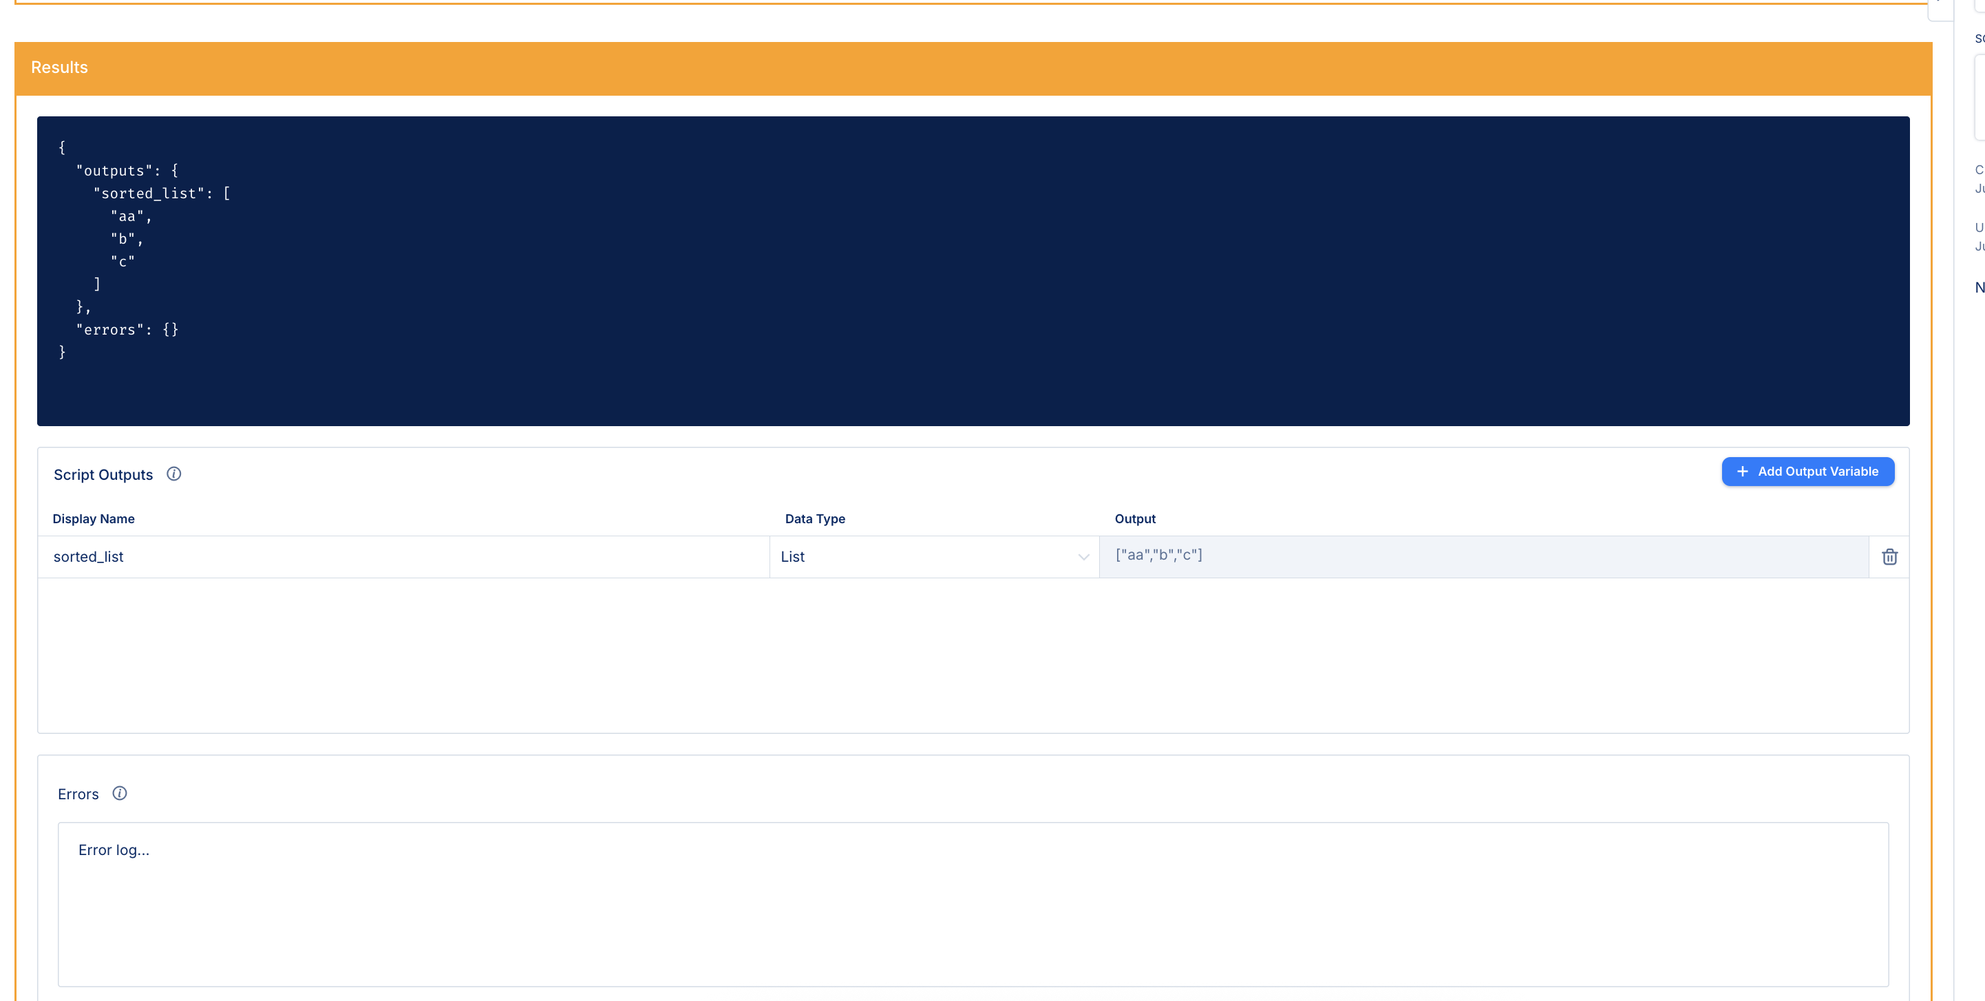Click the plus icon on Add Output Variable
The height and width of the screenshot is (1001, 1985).
(1742, 471)
